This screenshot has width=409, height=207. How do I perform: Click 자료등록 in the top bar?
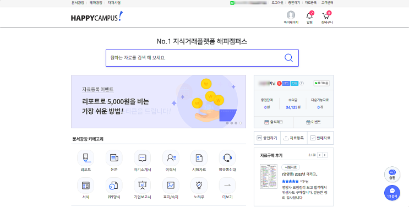(310, 3)
